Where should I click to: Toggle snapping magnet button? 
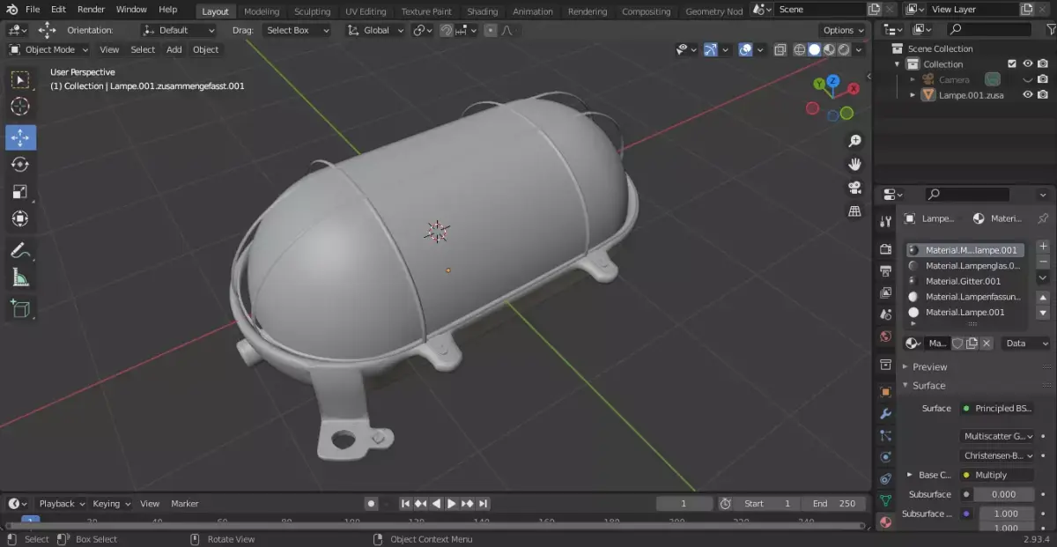(447, 30)
